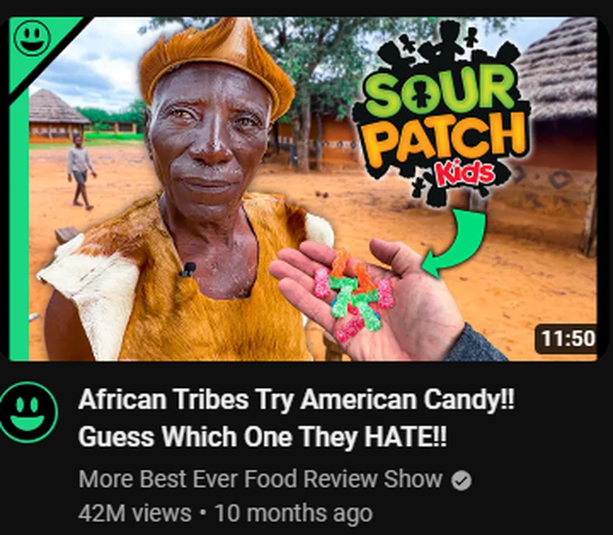The height and width of the screenshot is (535, 613).
Task: Click the 42M views text
Action: (135, 513)
